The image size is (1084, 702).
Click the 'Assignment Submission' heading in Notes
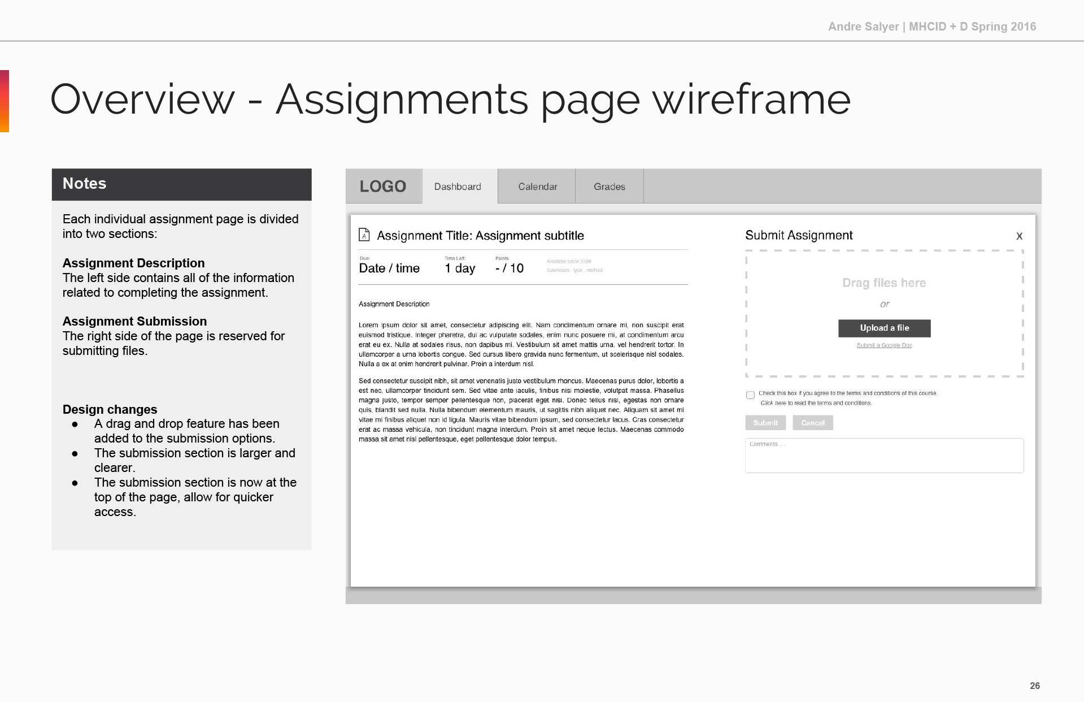click(x=134, y=321)
